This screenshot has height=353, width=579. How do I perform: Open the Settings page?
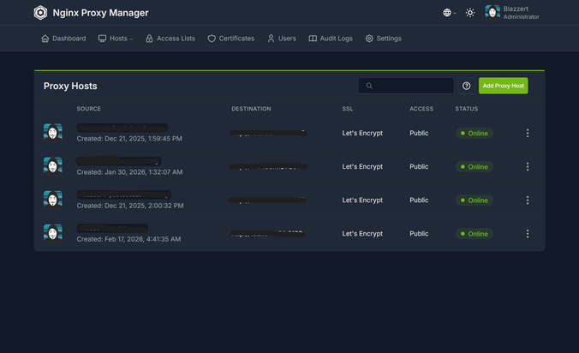point(383,39)
